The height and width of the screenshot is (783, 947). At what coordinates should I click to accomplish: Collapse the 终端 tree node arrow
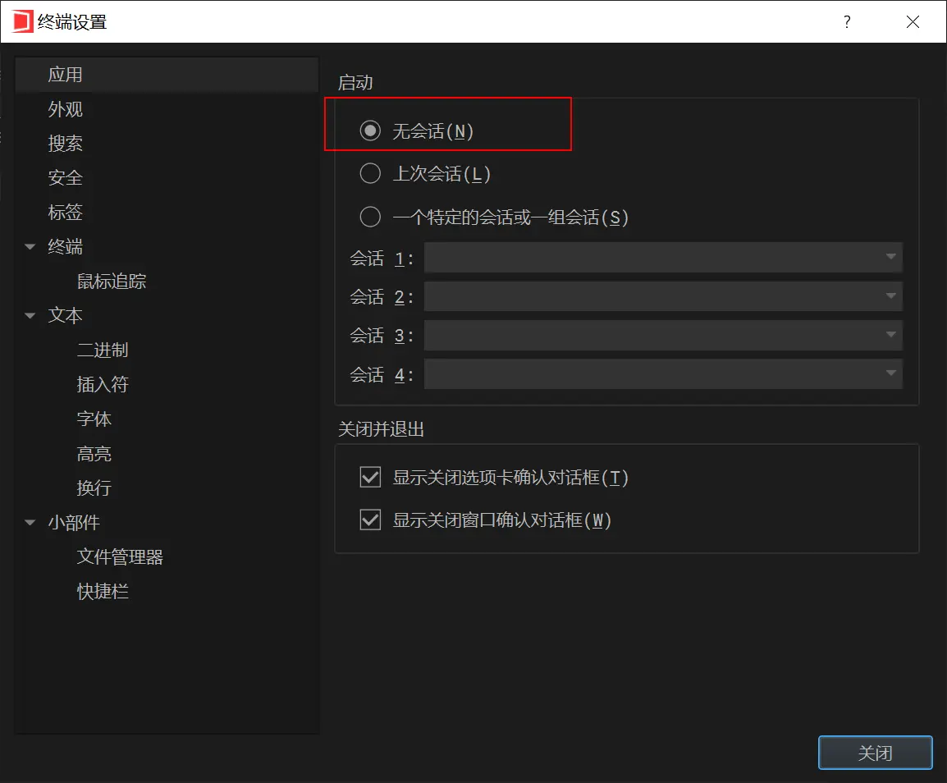coord(30,246)
